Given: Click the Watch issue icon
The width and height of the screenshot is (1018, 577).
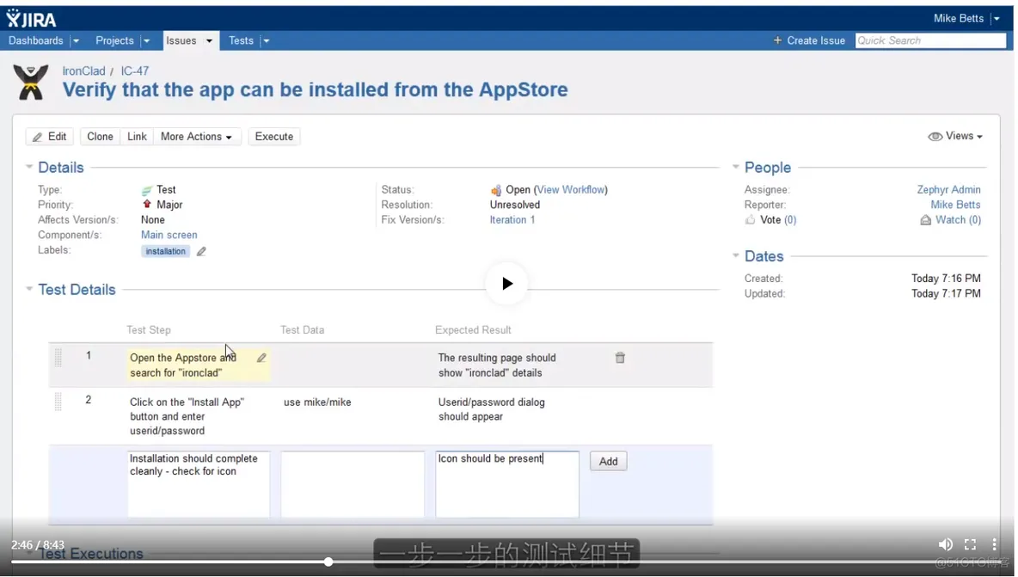Looking at the screenshot, I should point(925,221).
